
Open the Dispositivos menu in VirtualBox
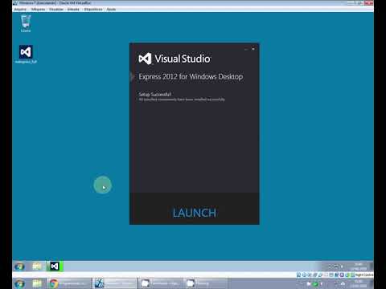click(93, 10)
